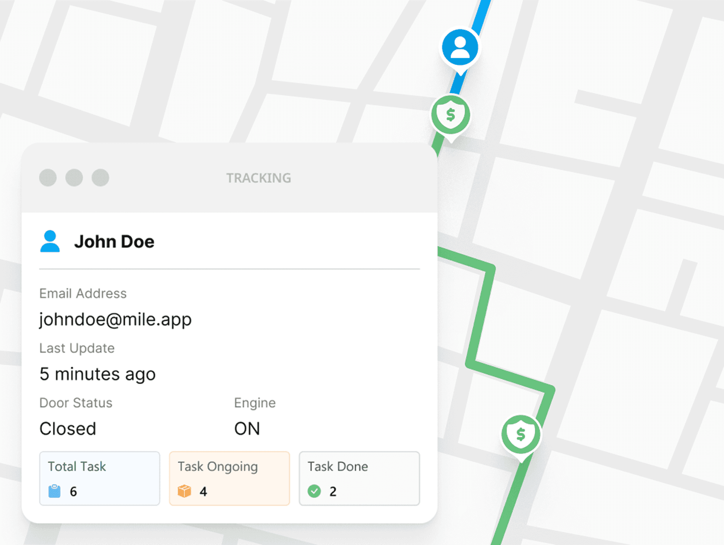Viewport: 724px width, 545px height.
Task: Click the green checkmark Task Done icon
Action: point(314,491)
